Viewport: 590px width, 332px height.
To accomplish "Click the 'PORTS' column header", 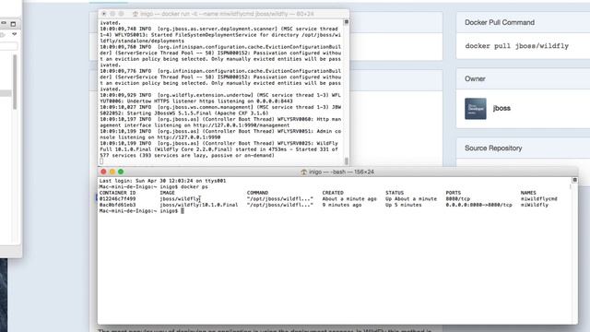I will pos(453,193).
